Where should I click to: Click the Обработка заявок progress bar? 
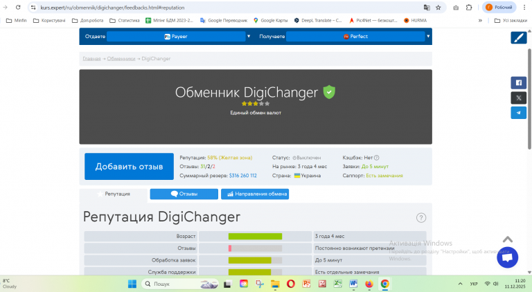tap(255, 260)
